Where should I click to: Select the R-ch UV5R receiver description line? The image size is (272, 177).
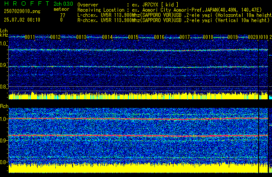click(x=173, y=20)
